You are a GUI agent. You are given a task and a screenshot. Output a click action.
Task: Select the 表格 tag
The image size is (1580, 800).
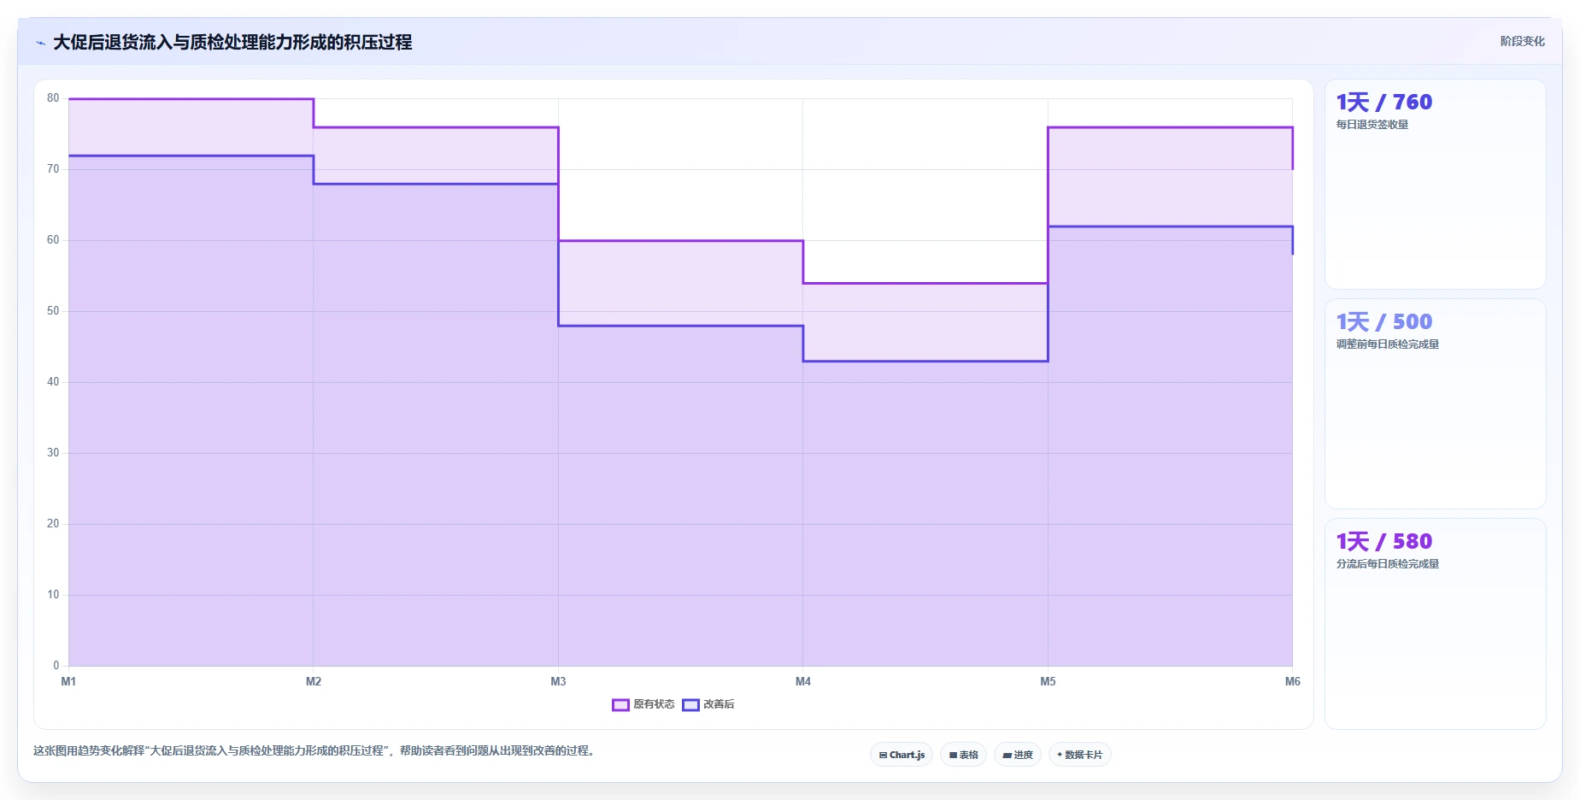point(964,755)
